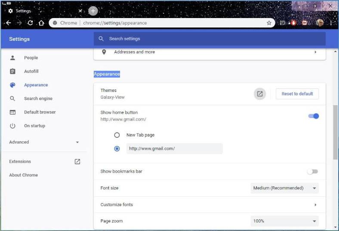The width and height of the screenshot is (339, 231).
Task: Click the Extensions sidebar link
Action: pos(20,161)
